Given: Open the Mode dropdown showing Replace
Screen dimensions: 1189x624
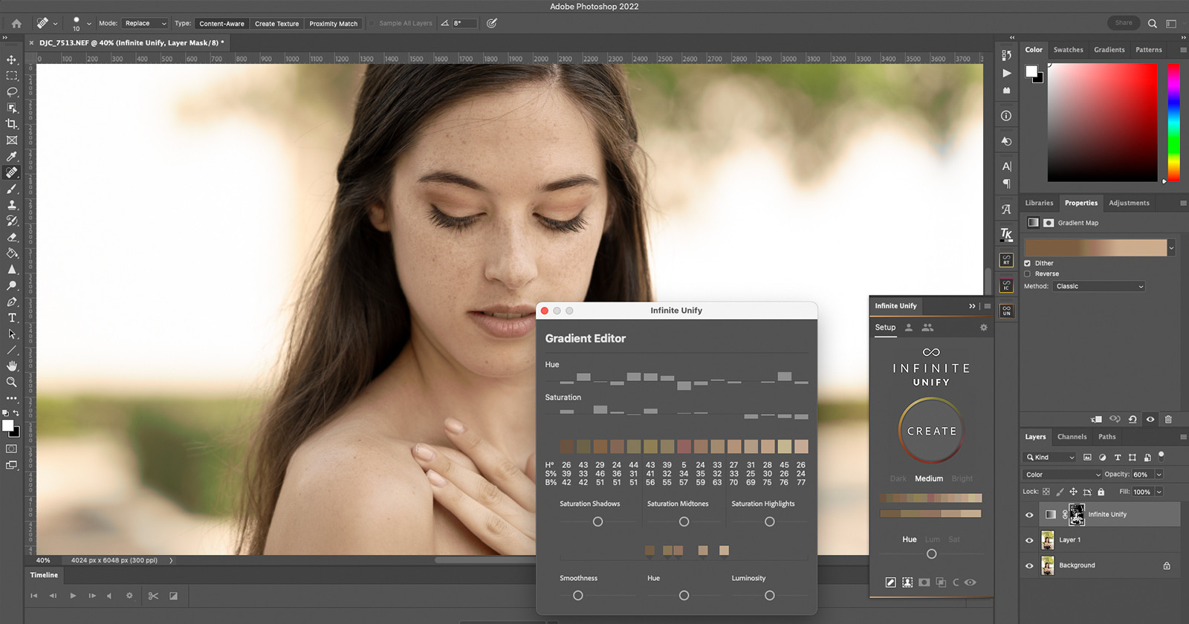Looking at the screenshot, I should click(144, 23).
